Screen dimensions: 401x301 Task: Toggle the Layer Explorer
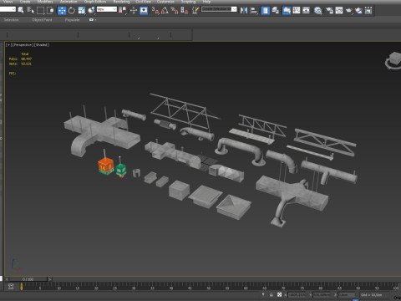276,10
